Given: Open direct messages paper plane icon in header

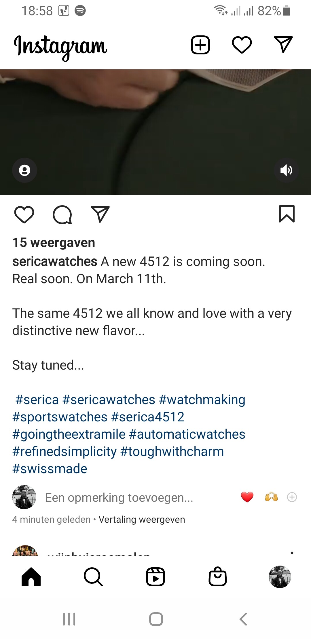Looking at the screenshot, I should (283, 45).
